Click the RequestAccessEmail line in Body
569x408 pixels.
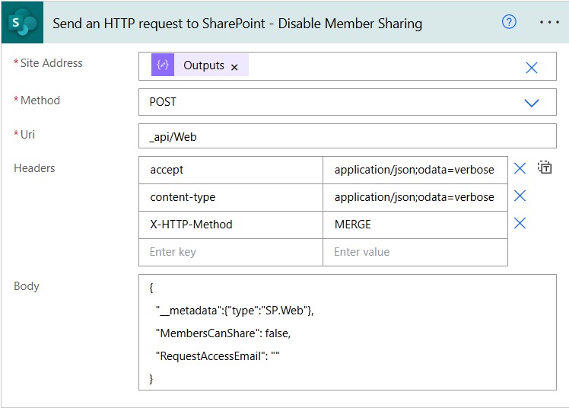coord(218,356)
